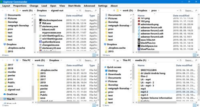Select This PC in bottom-left navigation tree
200x107 pixels.
16,99
